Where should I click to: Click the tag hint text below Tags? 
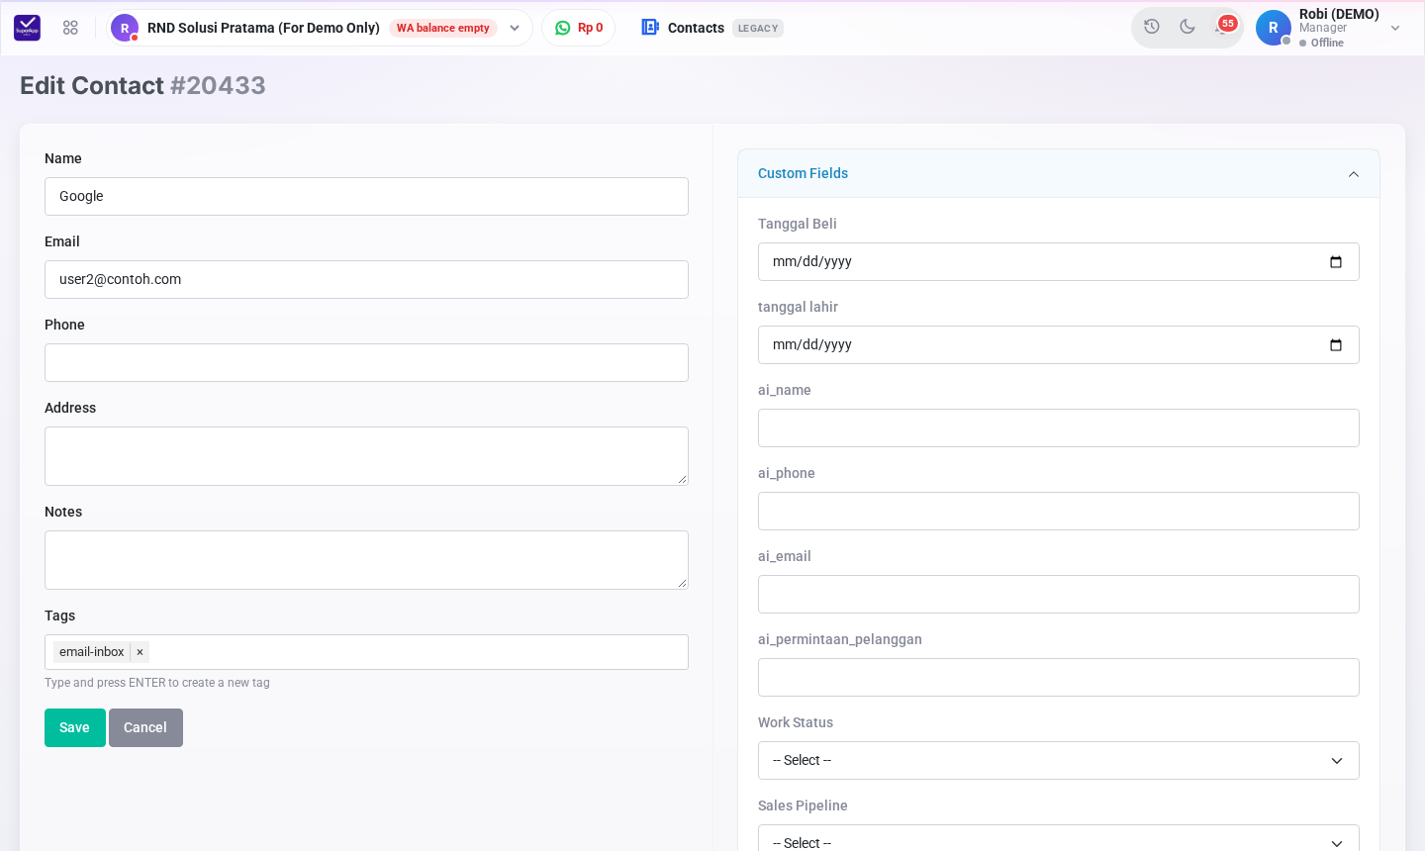tap(157, 683)
